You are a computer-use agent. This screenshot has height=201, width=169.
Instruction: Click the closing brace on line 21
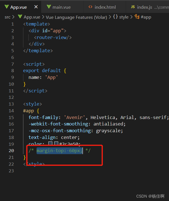click(24, 157)
